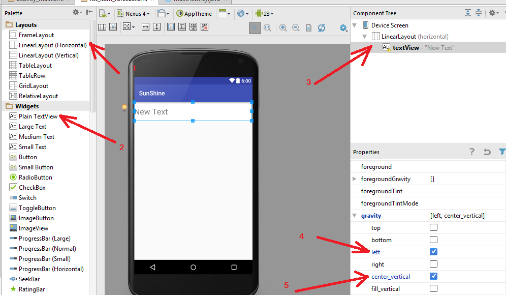Click the Properties restore default undo icon
The width and height of the screenshot is (506, 295).
(x=487, y=152)
